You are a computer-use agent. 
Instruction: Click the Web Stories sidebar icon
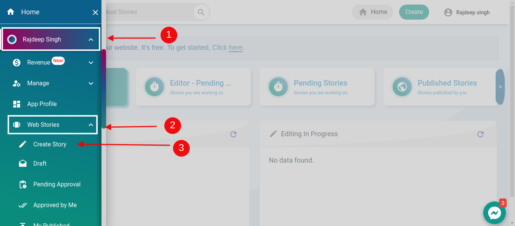click(x=16, y=125)
